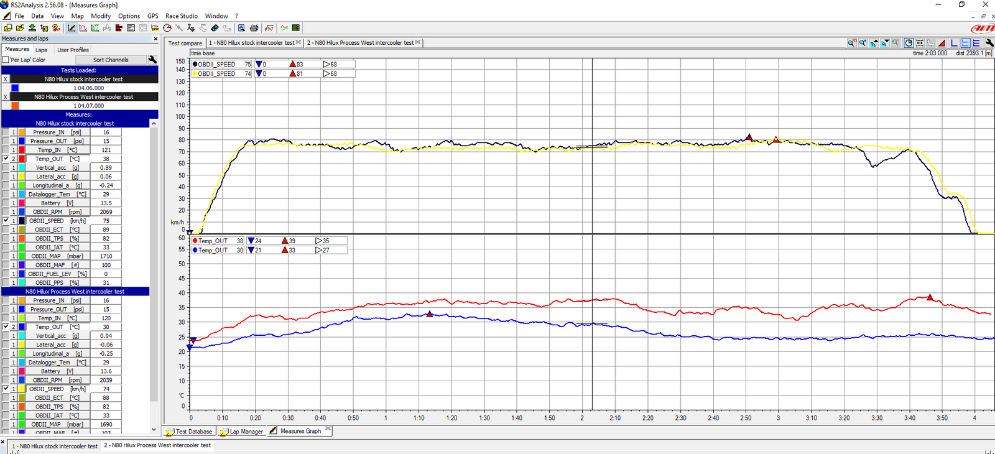Select the clock time-base icon
Viewport: 995px width, 454px height.
click(x=909, y=43)
